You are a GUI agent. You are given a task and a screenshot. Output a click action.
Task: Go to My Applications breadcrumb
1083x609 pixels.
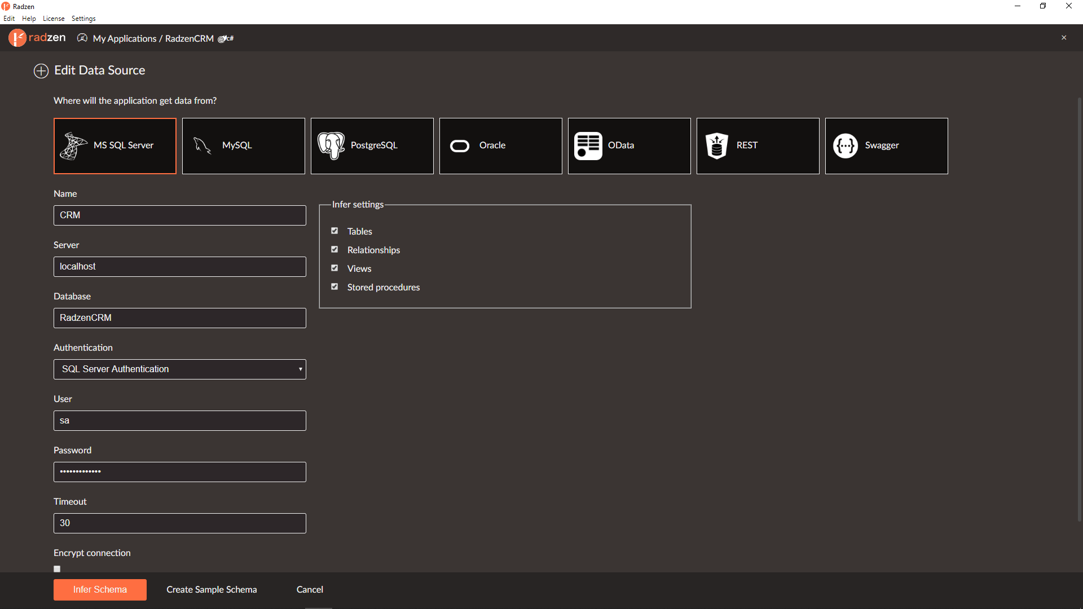125,38
